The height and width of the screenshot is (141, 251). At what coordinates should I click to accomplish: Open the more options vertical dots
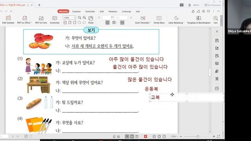tap(213, 11)
